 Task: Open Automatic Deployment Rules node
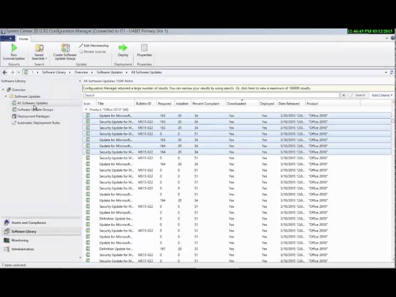38,123
